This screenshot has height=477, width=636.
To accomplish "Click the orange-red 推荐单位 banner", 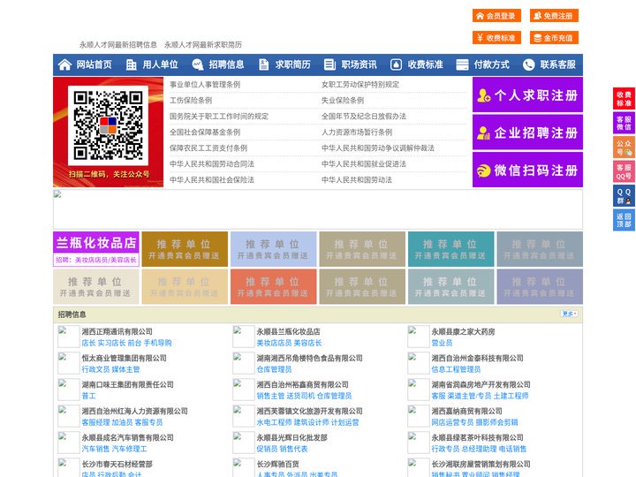I will 273,286.
